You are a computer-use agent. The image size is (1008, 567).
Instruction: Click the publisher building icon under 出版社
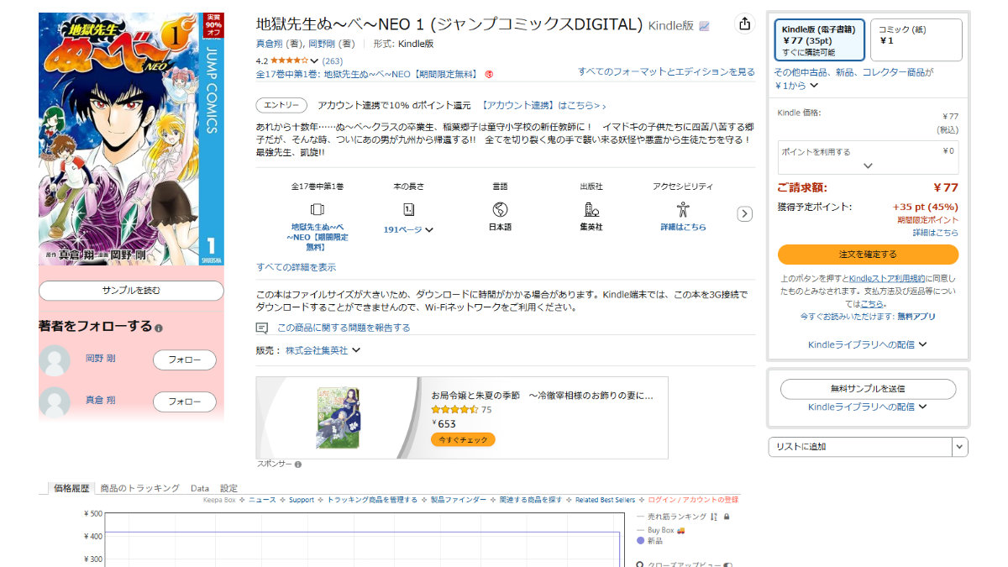tap(591, 209)
